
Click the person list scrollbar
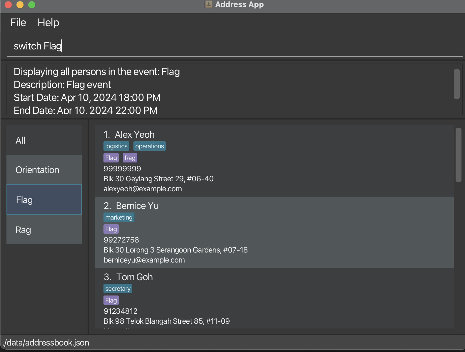[458, 155]
